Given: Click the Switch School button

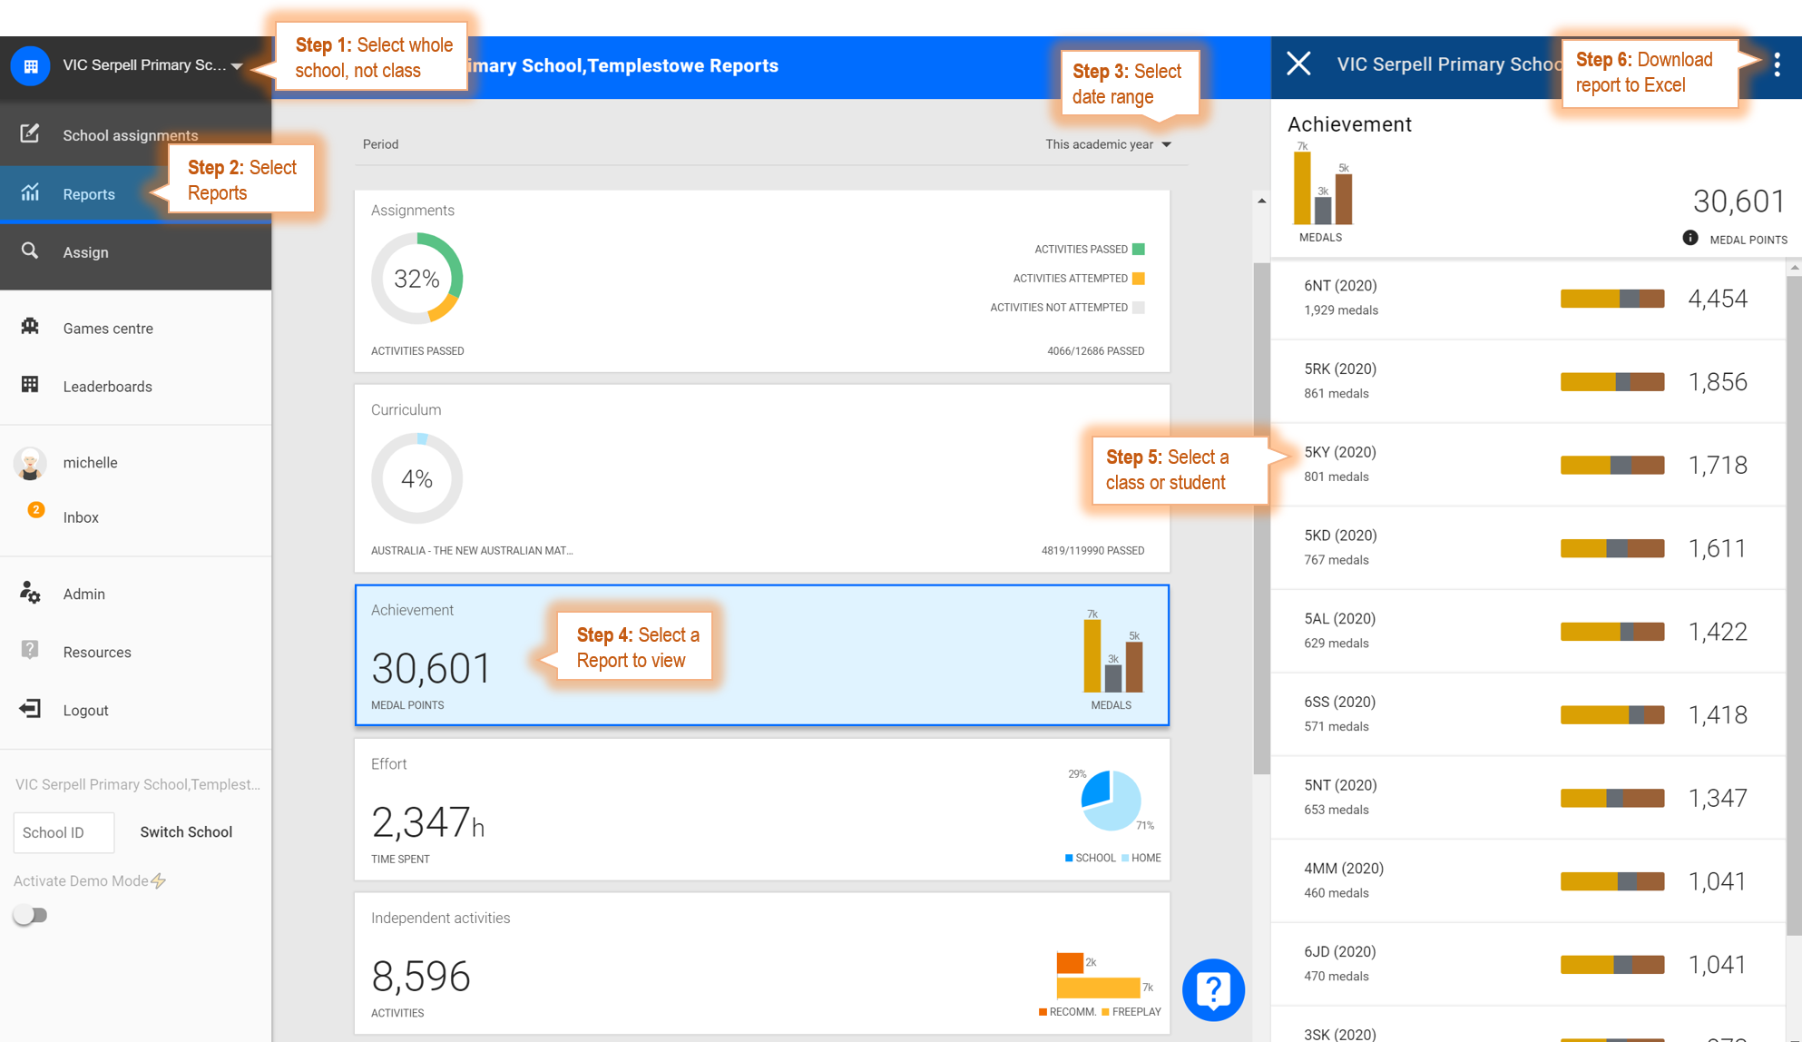Looking at the screenshot, I should click(186, 832).
